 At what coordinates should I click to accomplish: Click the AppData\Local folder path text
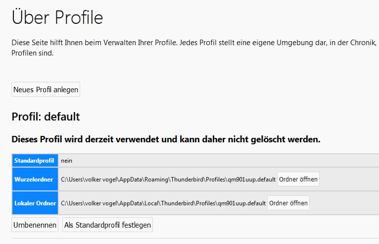tap(163, 203)
